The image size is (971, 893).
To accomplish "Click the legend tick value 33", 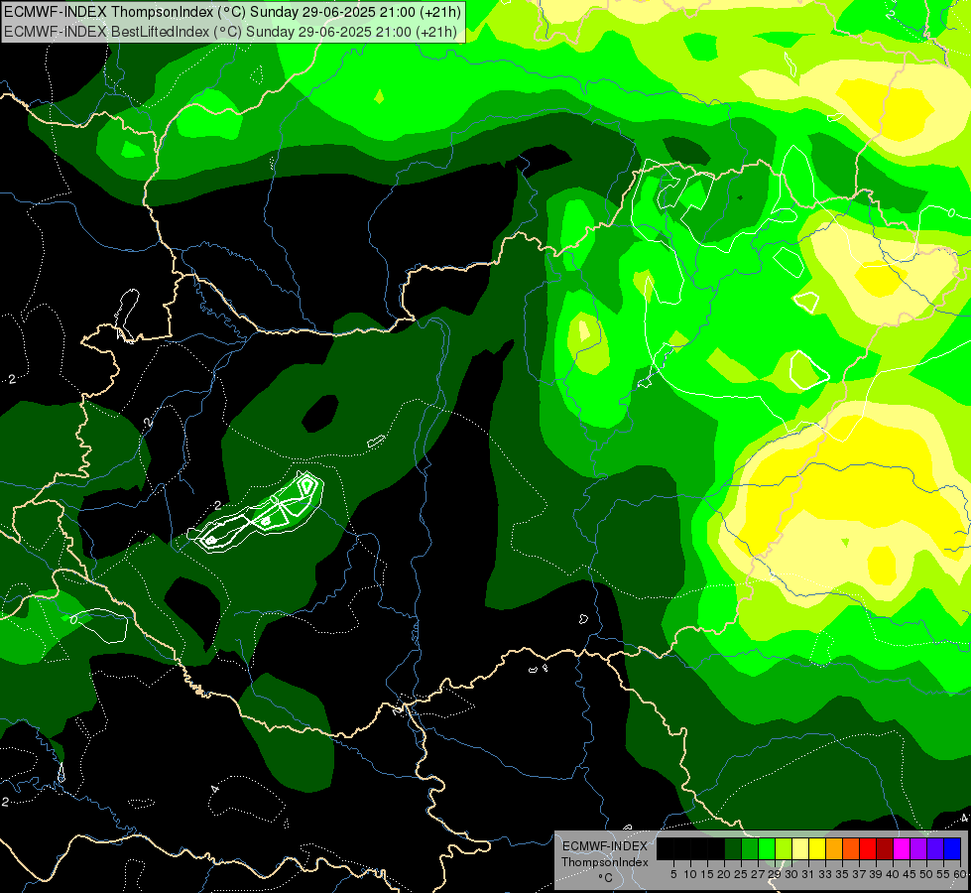I will pos(825,874).
